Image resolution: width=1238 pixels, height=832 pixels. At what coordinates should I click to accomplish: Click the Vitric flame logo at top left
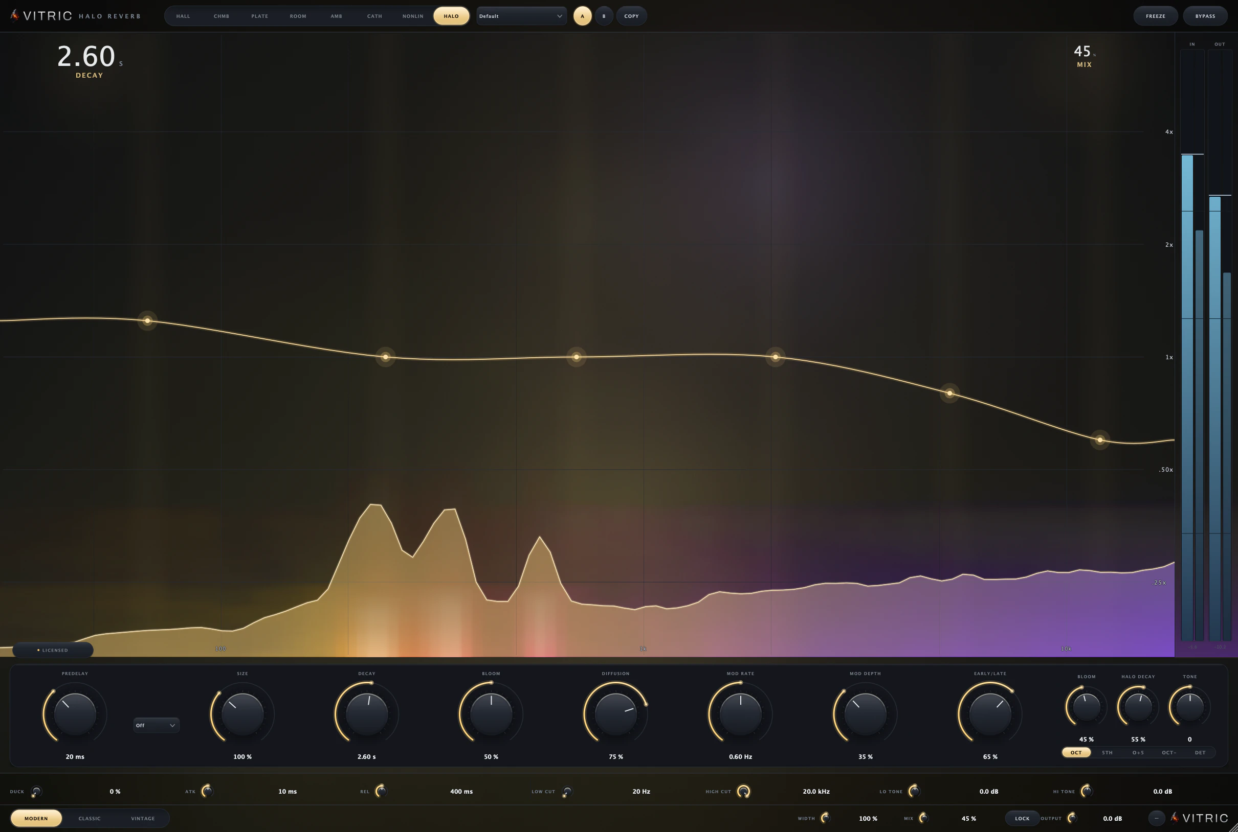[15, 15]
